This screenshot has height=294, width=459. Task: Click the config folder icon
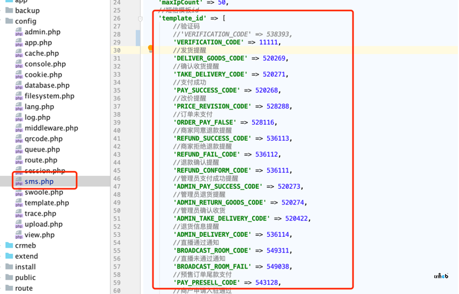pyautogui.click(x=9, y=22)
